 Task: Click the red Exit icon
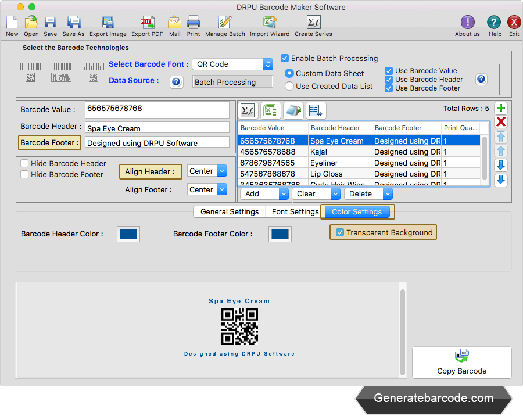coord(514,22)
